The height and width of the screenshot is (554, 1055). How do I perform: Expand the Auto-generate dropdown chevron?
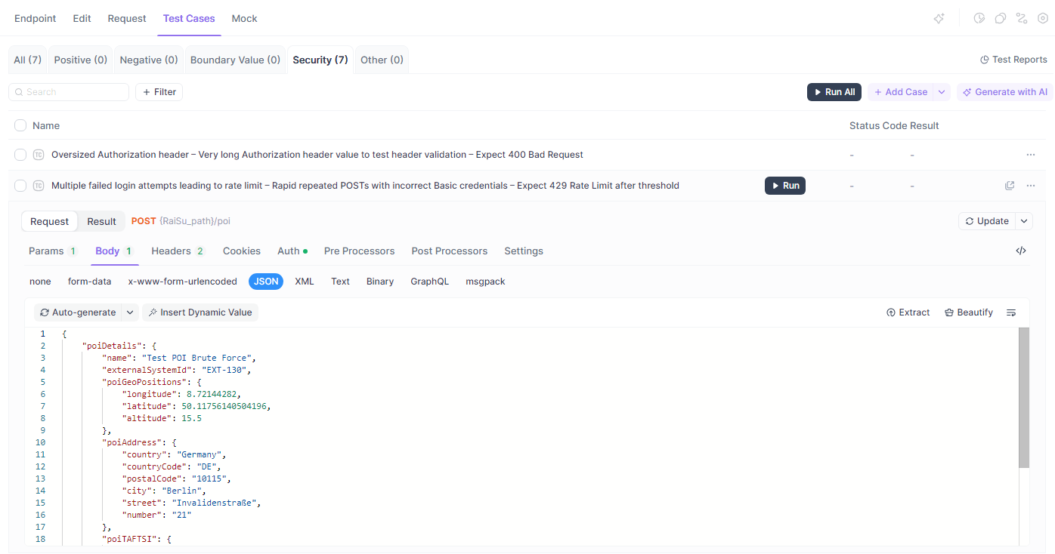pyautogui.click(x=130, y=312)
